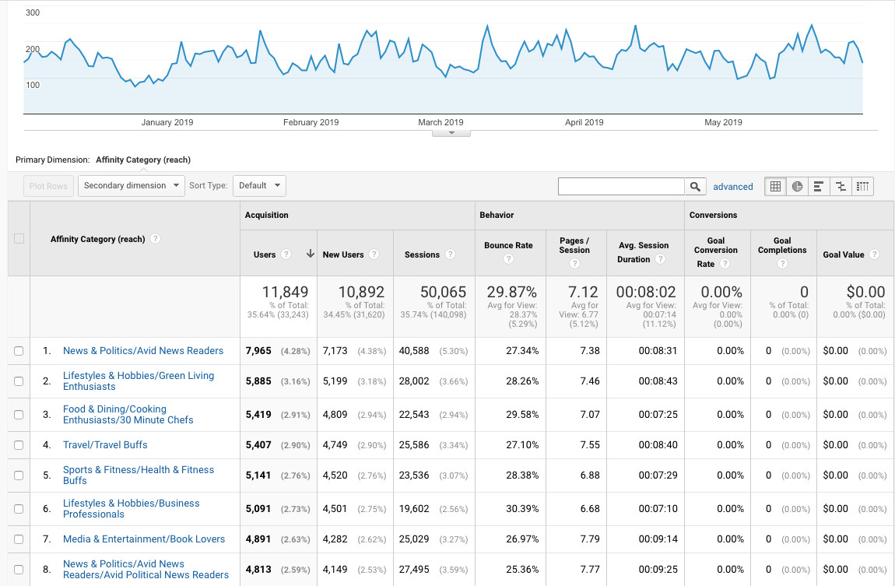This screenshot has width=895, height=586.
Task: Toggle the select-all rows header checkbox
Action: point(19,239)
